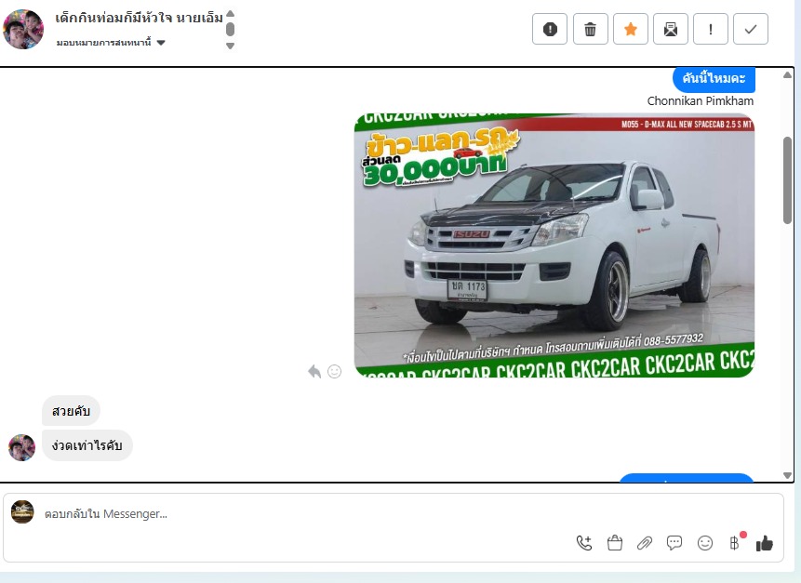Start a call from the phone icon
This screenshot has height=583, width=801.
pyautogui.click(x=584, y=543)
